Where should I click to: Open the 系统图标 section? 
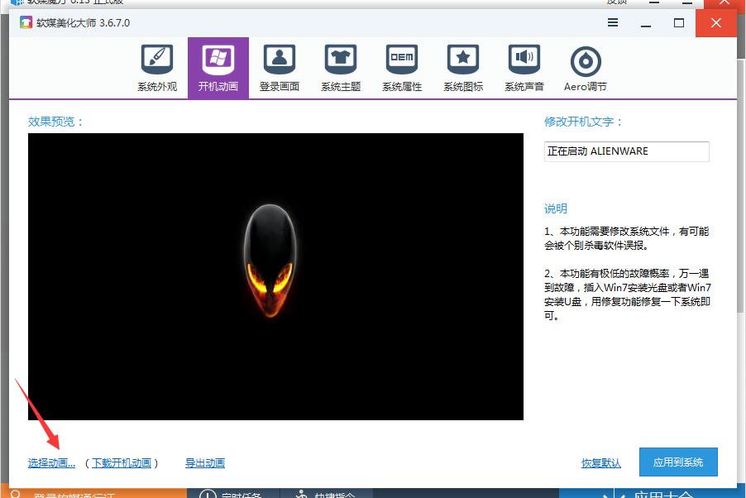463,68
